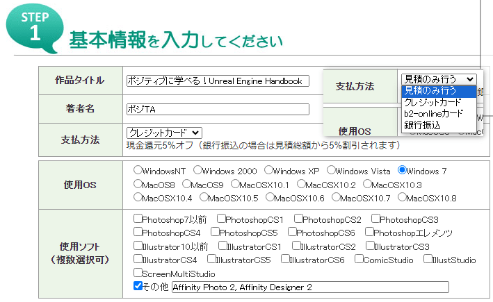Viewport: 493px width, 302px height.
Task: Click the 作品タイトル text field
Action: (218, 81)
